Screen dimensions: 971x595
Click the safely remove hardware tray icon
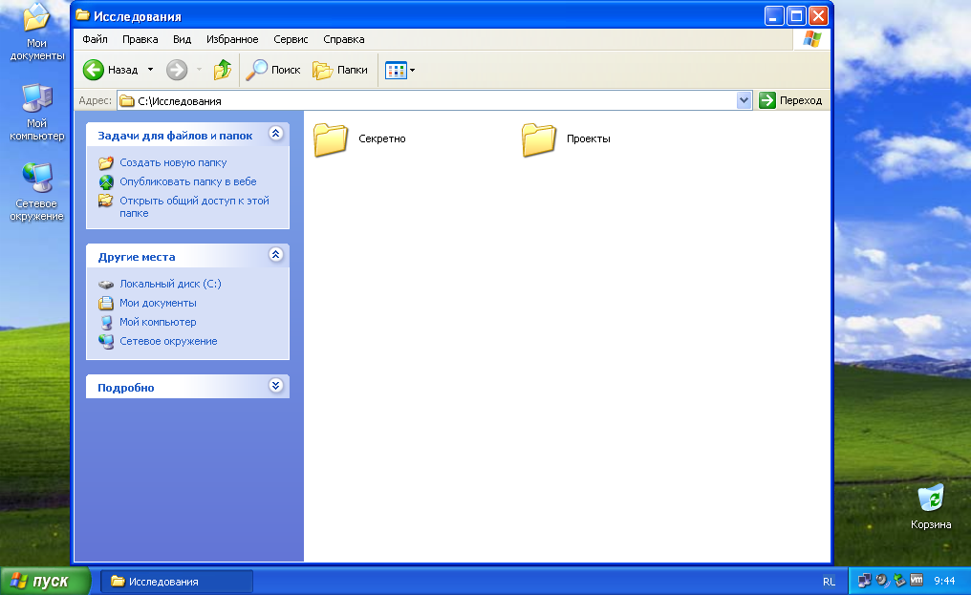tap(899, 581)
